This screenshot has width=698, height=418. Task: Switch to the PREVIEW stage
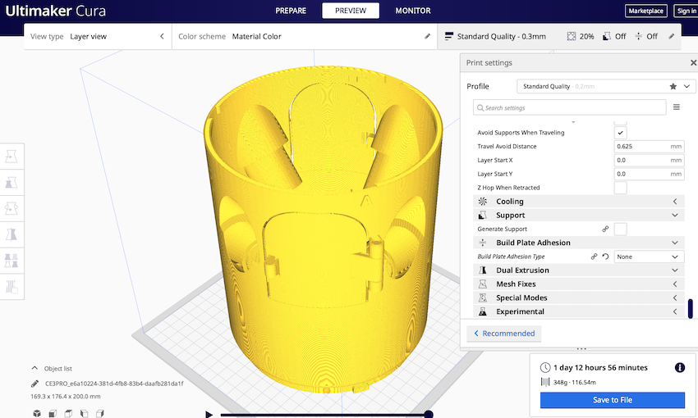point(351,11)
